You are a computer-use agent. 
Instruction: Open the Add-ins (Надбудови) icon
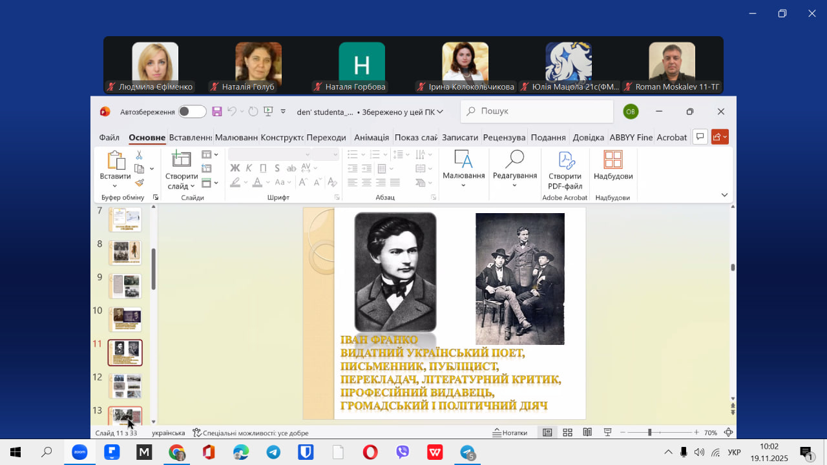[612, 160]
